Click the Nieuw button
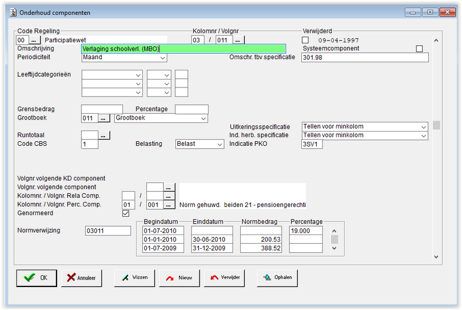This screenshot has height=310, width=462. [179, 278]
